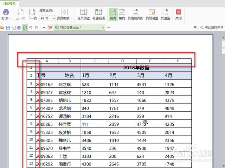This screenshot has width=225, height=168.
Task: Click the save quick access icon
Action: click(8, 27)
